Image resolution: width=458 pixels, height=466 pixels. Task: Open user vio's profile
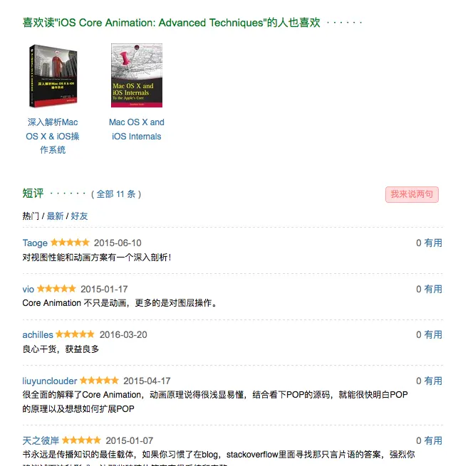28,289
